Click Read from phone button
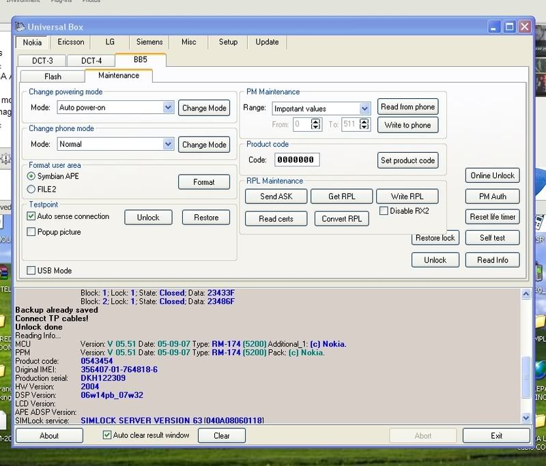The width and height of the screenshot is (546, 466). click(x=407, y=107)
